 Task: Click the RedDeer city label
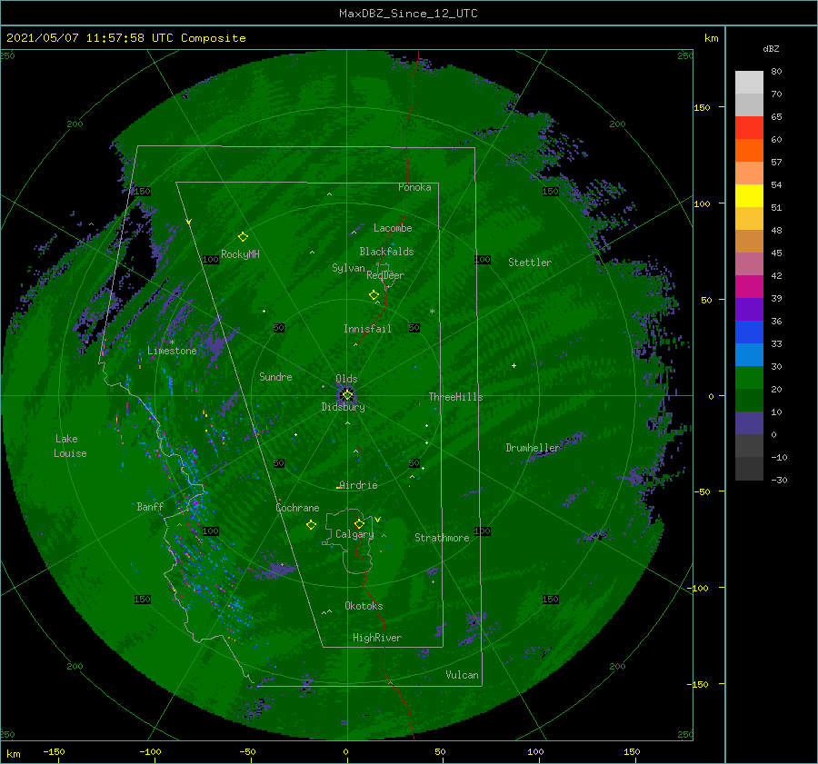click(x=385, y=275)
